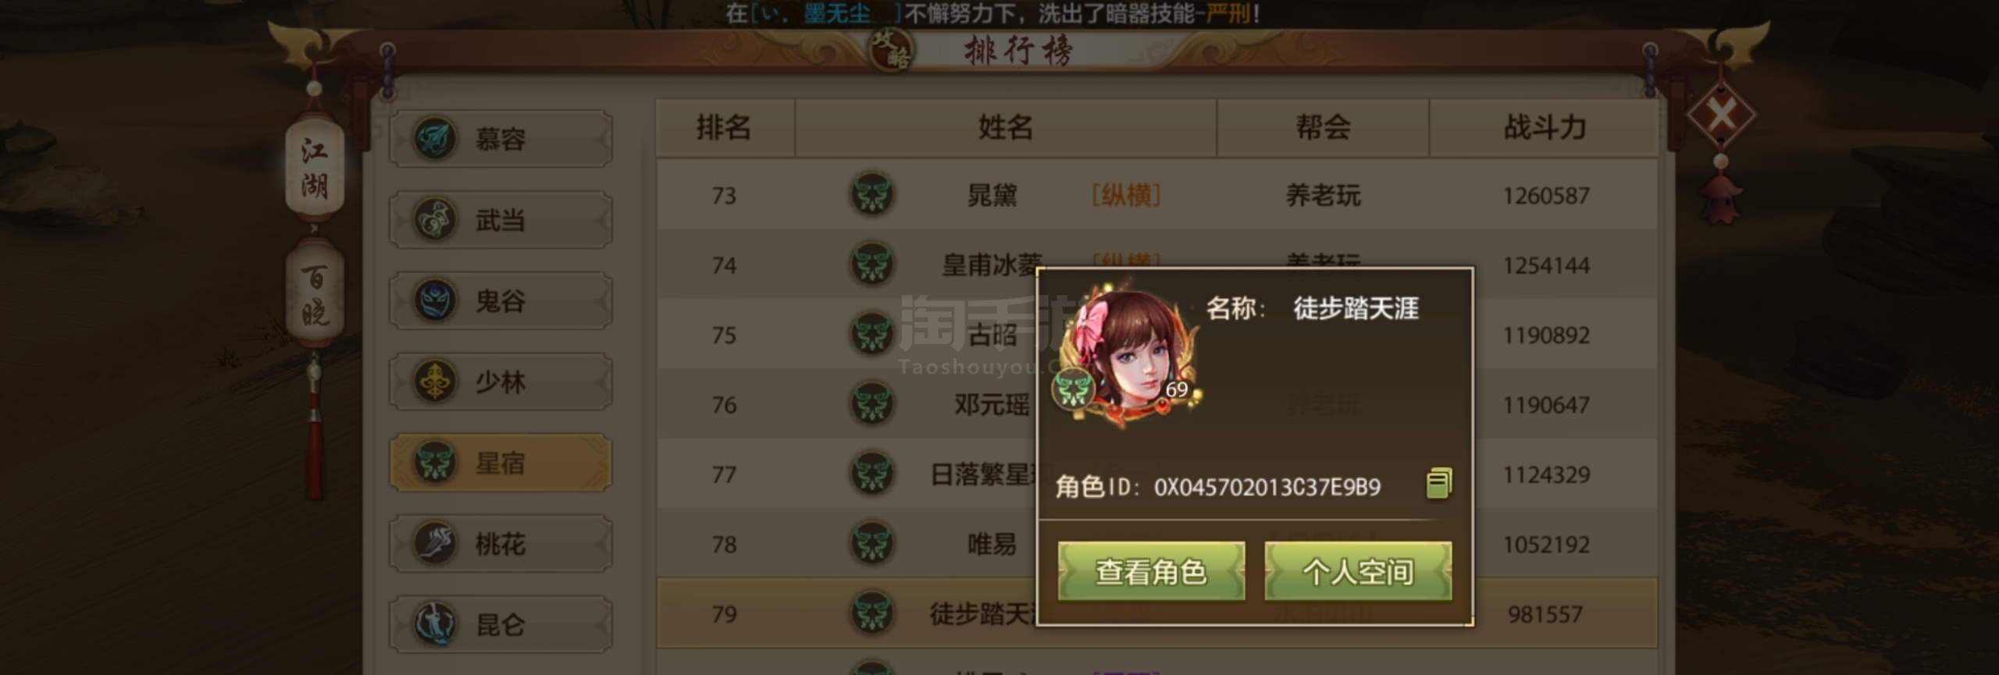Copy the character ID with the copy icon
The width and height of the screenshot is (1999, 675).
pyautogui.click(x=1438, y=484)
